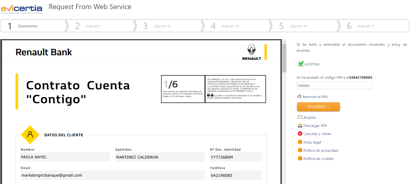This screenshot has width=413, height=184.
Task: Click the Reenviar el PIN refresh icon
Action: pyautogui.click(x=299, y=96)
